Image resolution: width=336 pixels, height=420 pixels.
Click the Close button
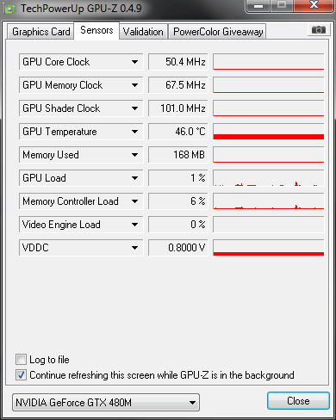(298, 401)
